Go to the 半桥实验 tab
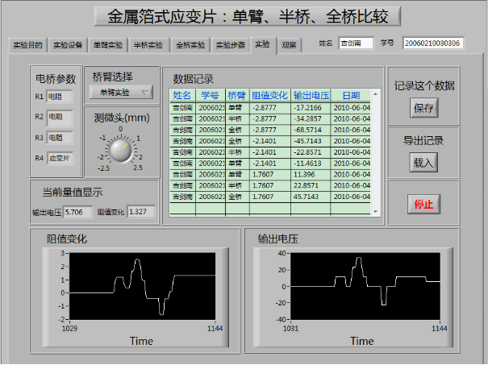 (148, 45)
